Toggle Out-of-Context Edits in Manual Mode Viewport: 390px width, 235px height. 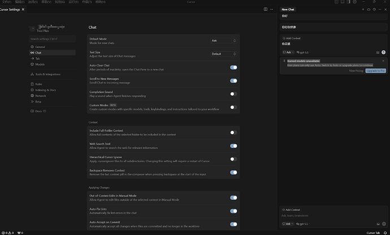point(233,198)
